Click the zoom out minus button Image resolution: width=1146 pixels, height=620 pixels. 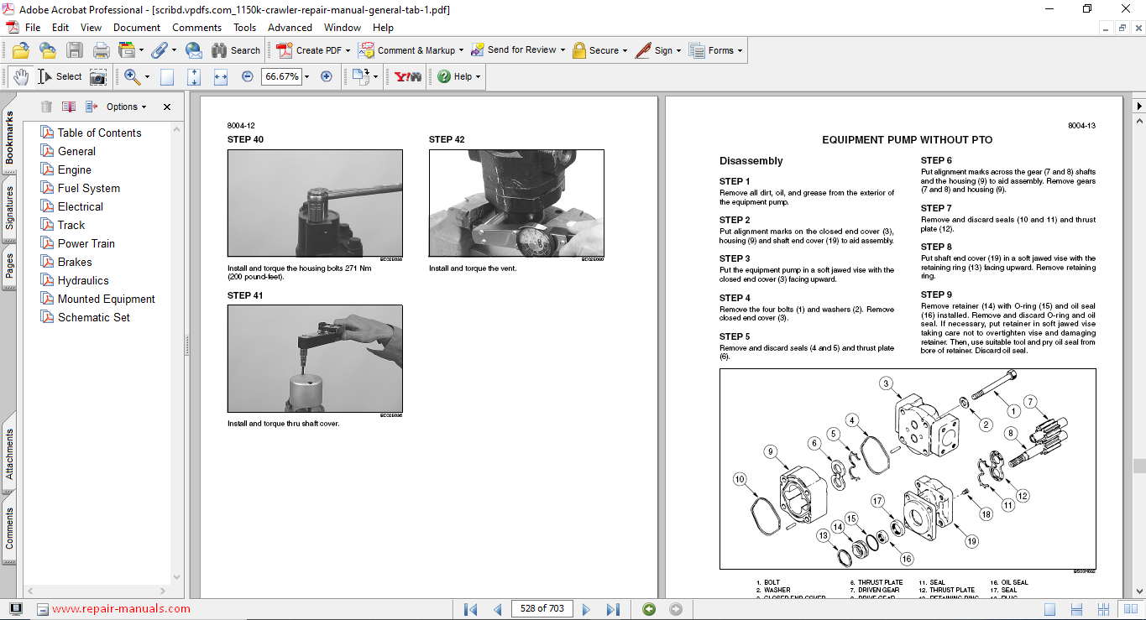(248, 76)
